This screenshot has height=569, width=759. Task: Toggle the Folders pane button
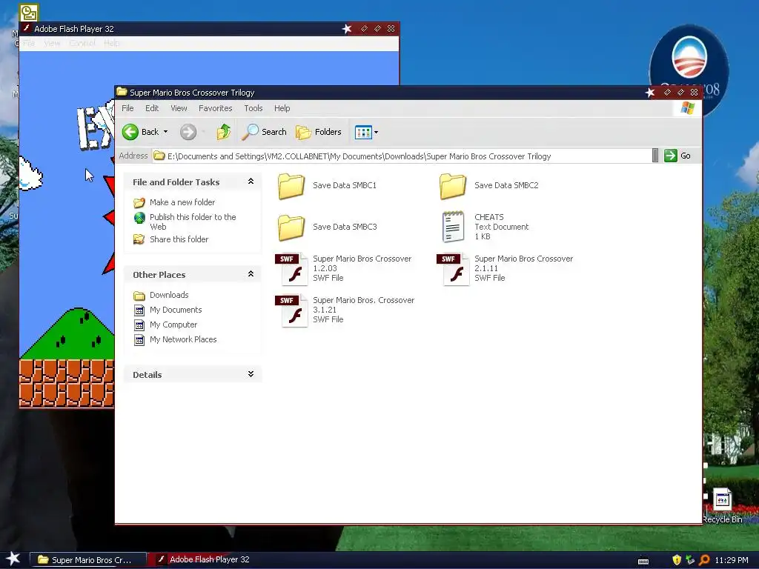(319, 132)
